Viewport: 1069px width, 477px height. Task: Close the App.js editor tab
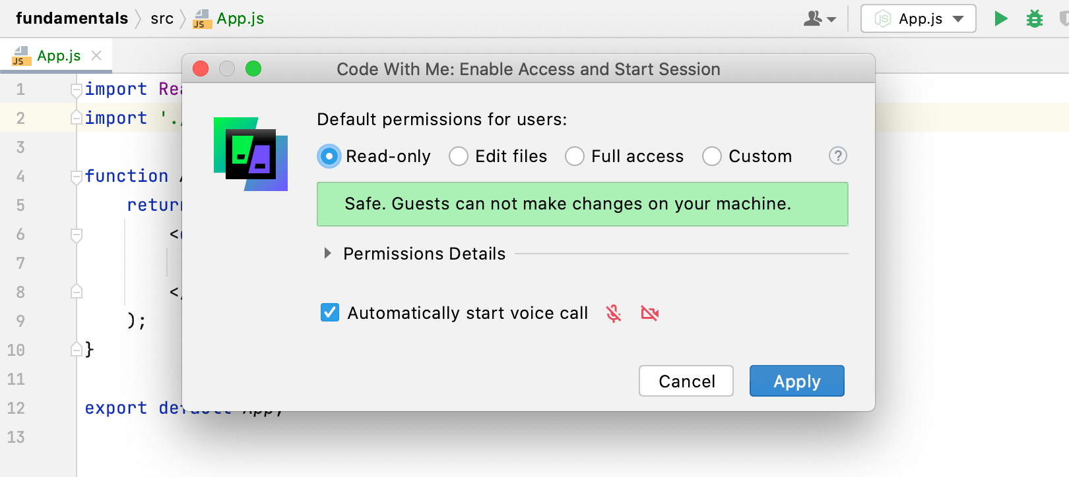96,55
